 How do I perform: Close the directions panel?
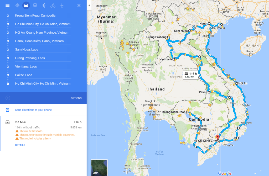(x=79, y=6)
